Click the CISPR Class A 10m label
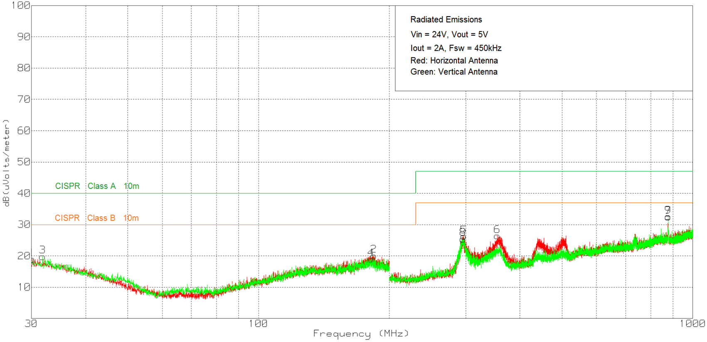The height and width of the screenshot is (342, 707). tap(97, 186)
